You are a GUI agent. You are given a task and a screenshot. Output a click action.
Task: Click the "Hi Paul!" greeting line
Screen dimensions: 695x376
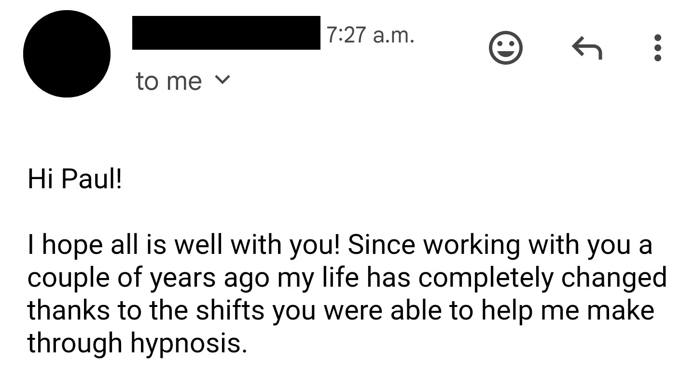pos(75,181)
